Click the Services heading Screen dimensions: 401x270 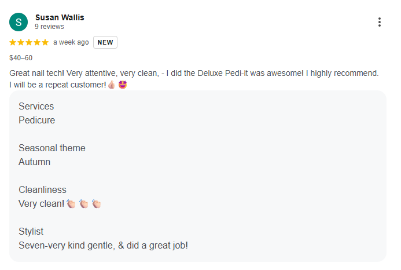coord(36,107)
